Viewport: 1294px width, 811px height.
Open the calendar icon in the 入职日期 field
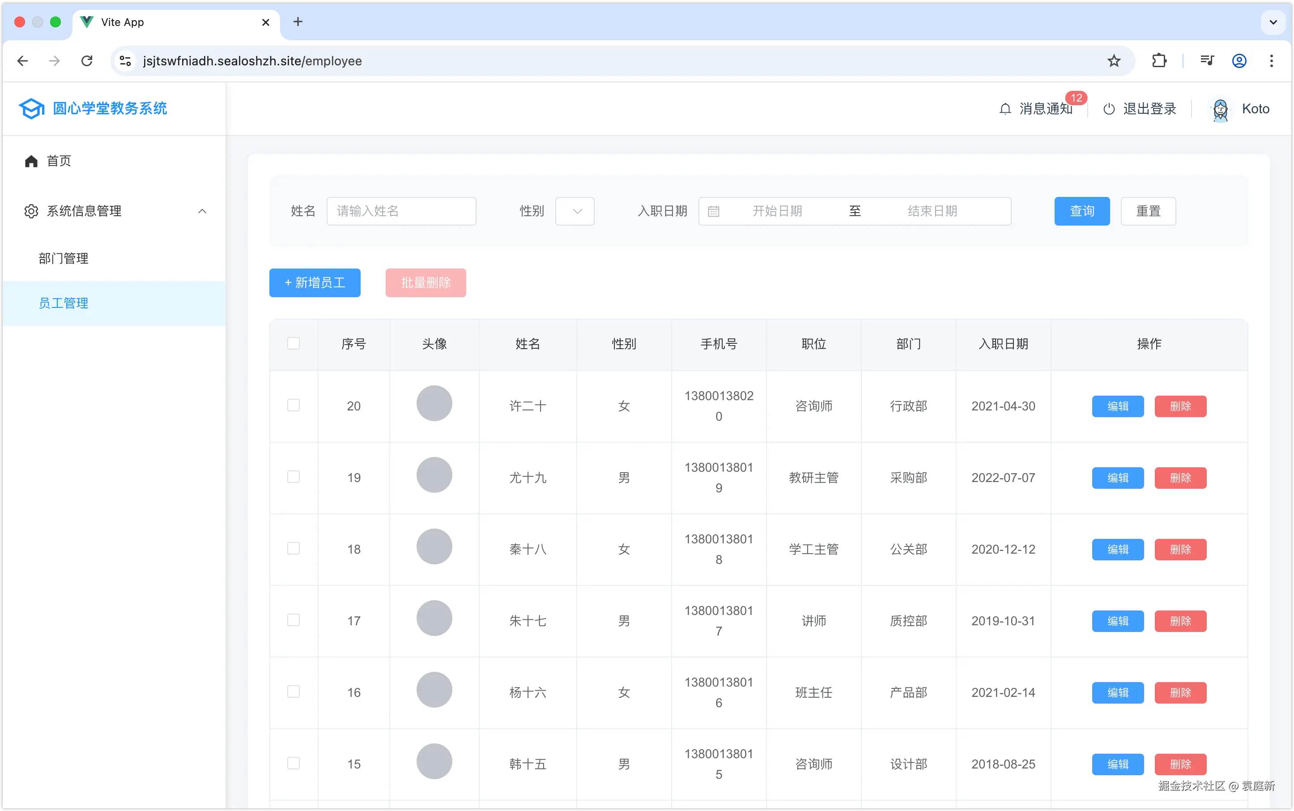click(x=714, y=211)
